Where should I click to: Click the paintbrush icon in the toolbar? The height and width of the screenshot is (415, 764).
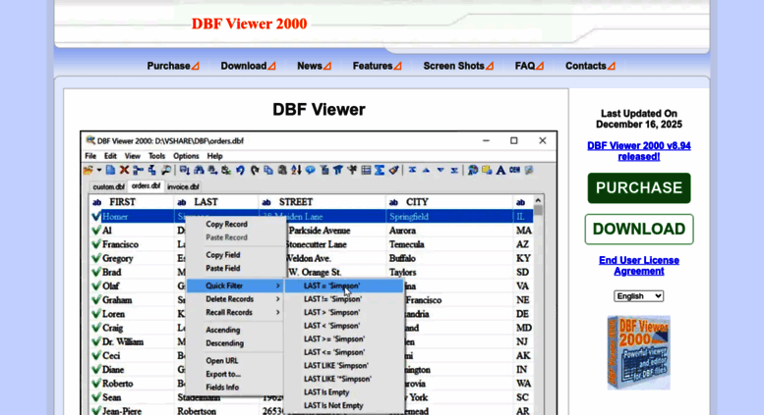[x=393, y=170]
